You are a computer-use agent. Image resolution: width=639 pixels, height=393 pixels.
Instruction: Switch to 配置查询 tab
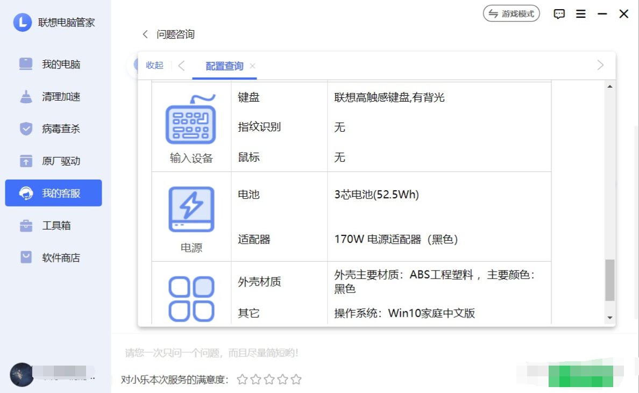(224, 66)
